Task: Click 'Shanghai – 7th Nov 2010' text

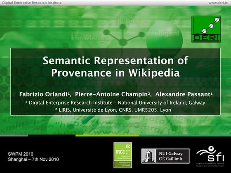Action: (33, 159)
